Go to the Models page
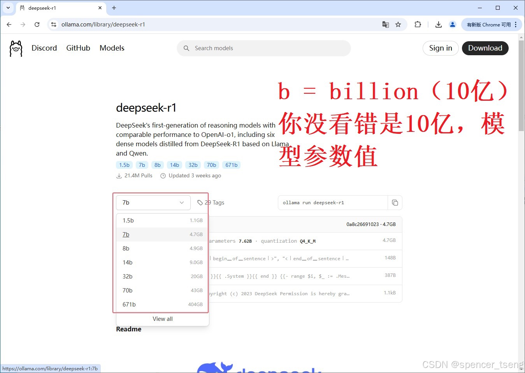Image resolution: width=525 pixels, height=373 pixels. point(112,48)
